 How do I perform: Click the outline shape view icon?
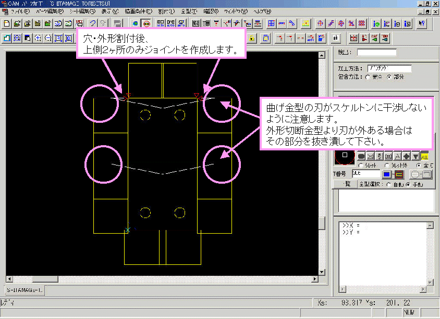click(7, 38)
